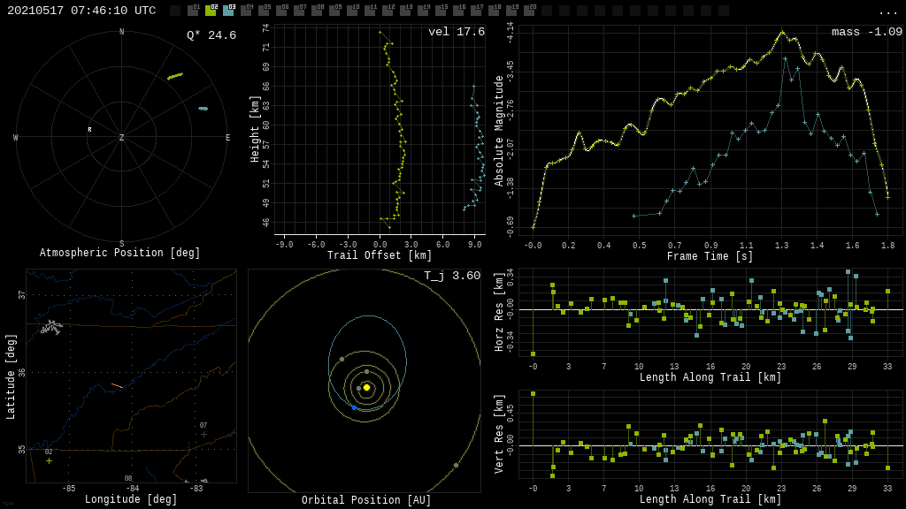The height and width of the screenshot is (509, 906).
Task: Toggle the cyan station 03 square in top bar
Action: [x=228, y=11]
